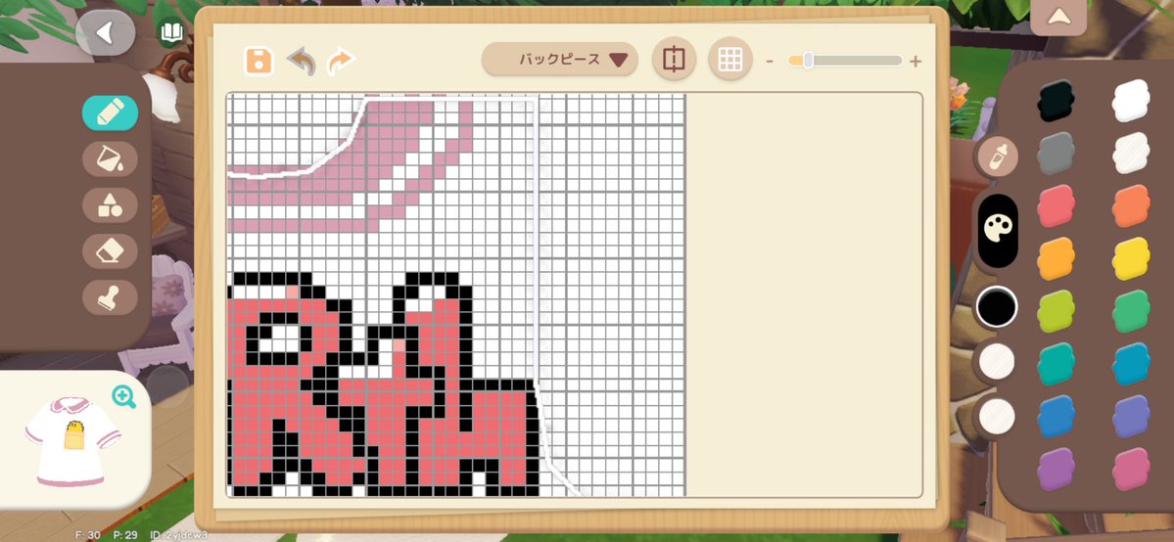
Task: Pick the lime green color swatch
Action: coord(1056,311)
